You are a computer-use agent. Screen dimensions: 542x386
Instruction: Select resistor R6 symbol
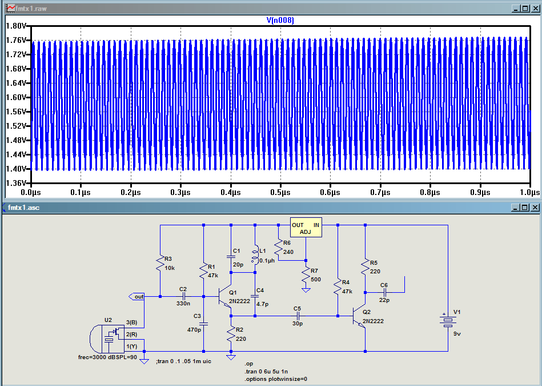tap(278, 247)
